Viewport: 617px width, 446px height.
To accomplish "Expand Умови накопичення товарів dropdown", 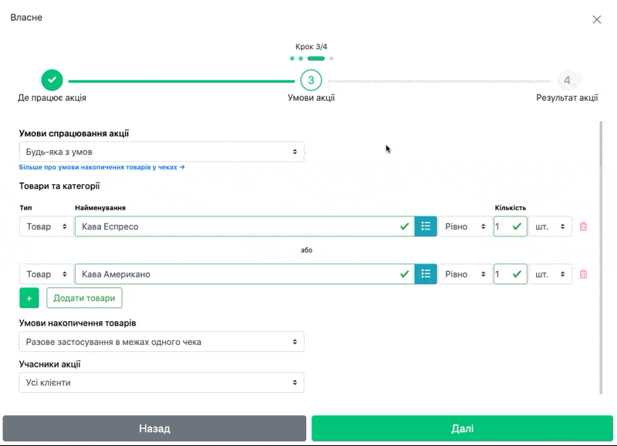I will click(x=161, y=341).
